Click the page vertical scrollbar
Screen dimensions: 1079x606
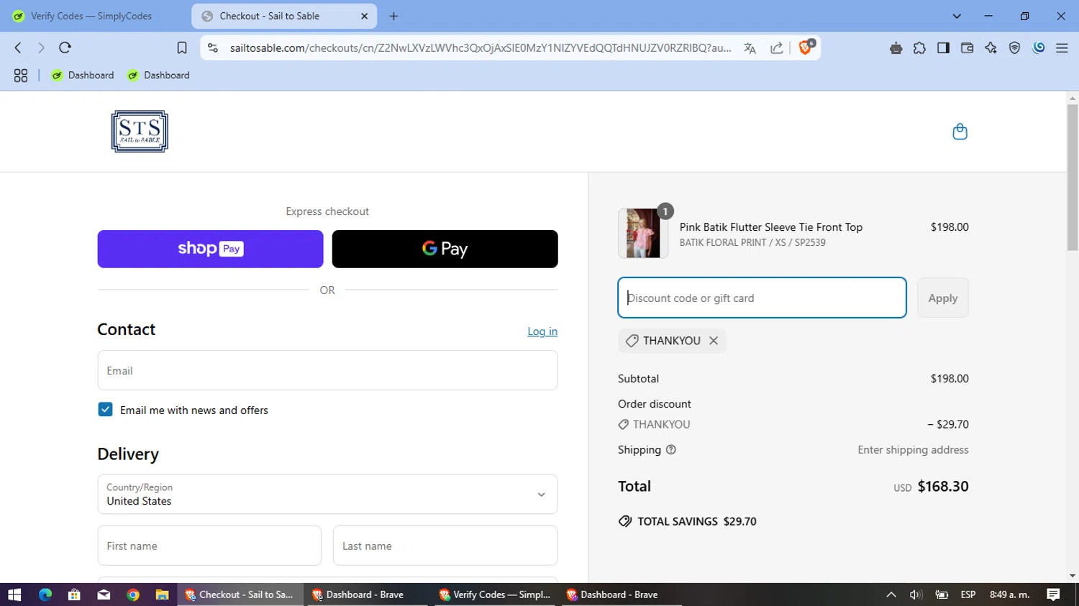1073,178
